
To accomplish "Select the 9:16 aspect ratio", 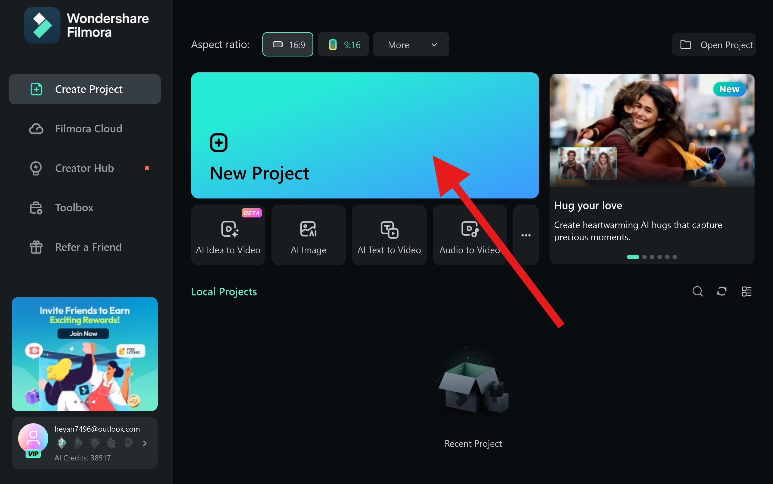I will click(343, 45).
